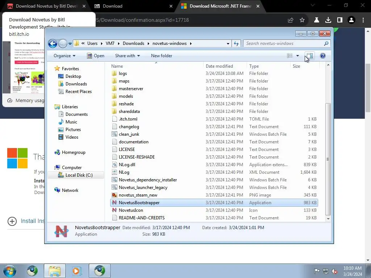
Task: Open Explorer help icon
Action: point(323,56)
